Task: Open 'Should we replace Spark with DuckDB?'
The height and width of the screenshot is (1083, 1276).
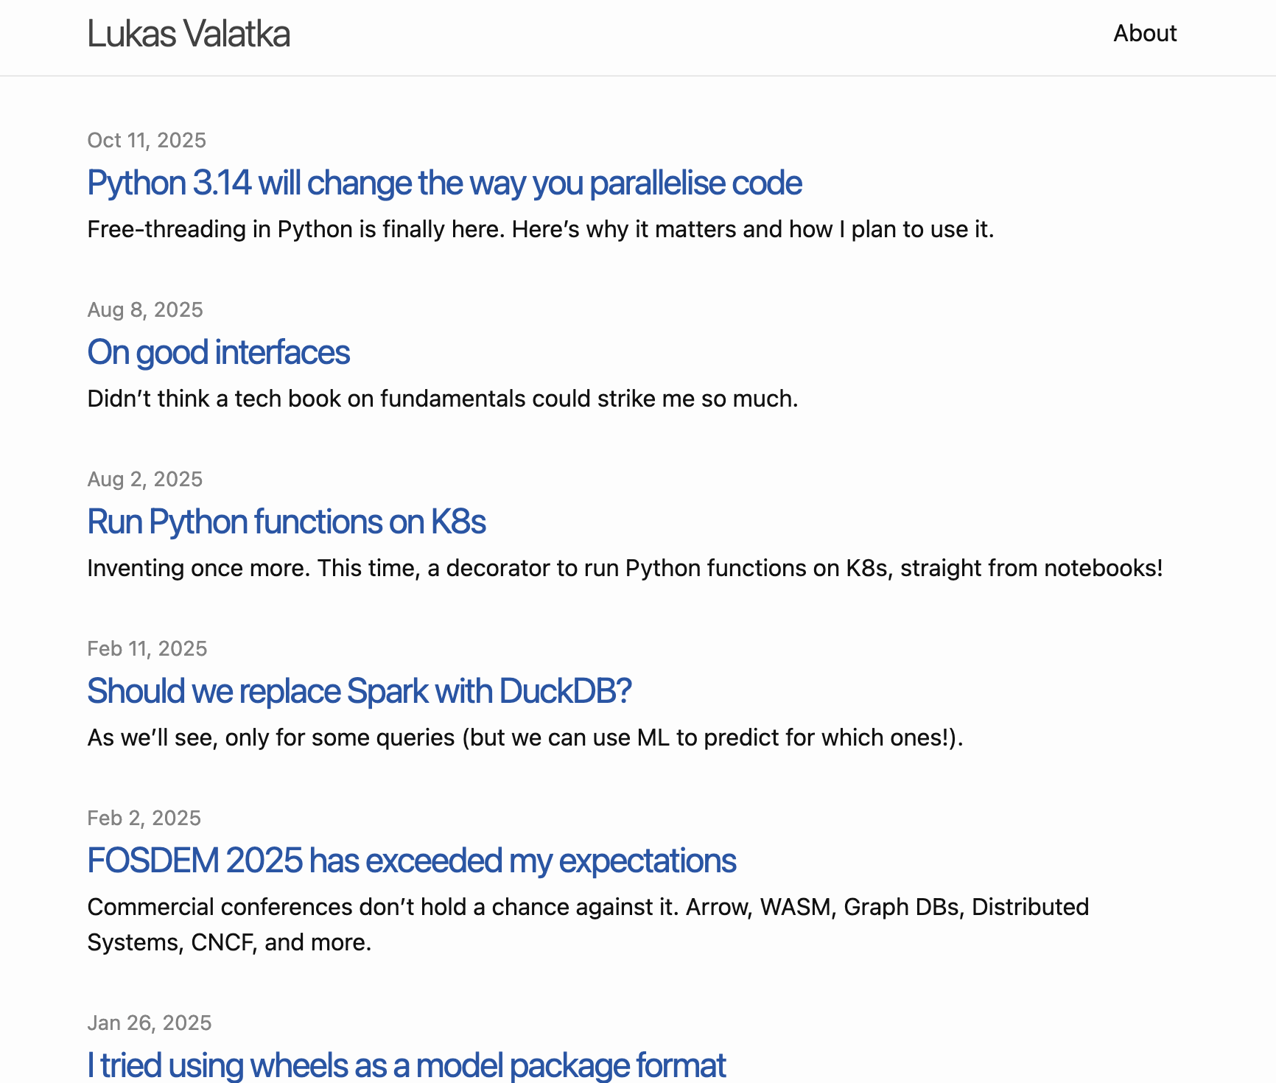Action: click(x=359, y=691)
